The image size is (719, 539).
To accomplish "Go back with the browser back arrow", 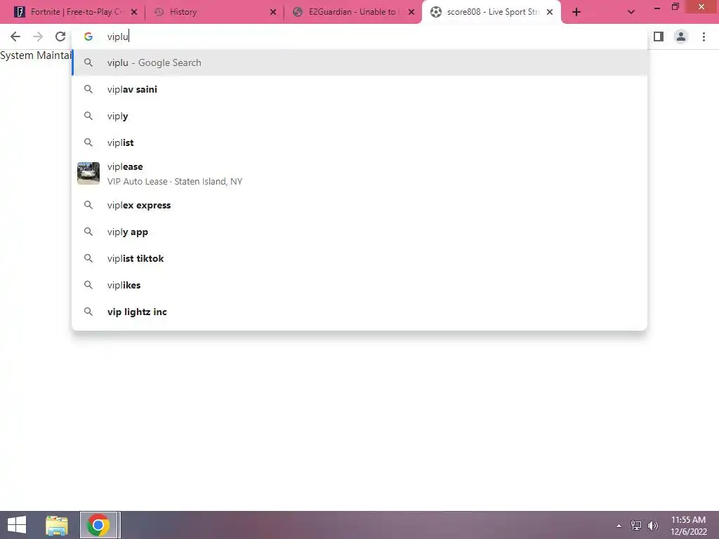I will coord(15,36).
